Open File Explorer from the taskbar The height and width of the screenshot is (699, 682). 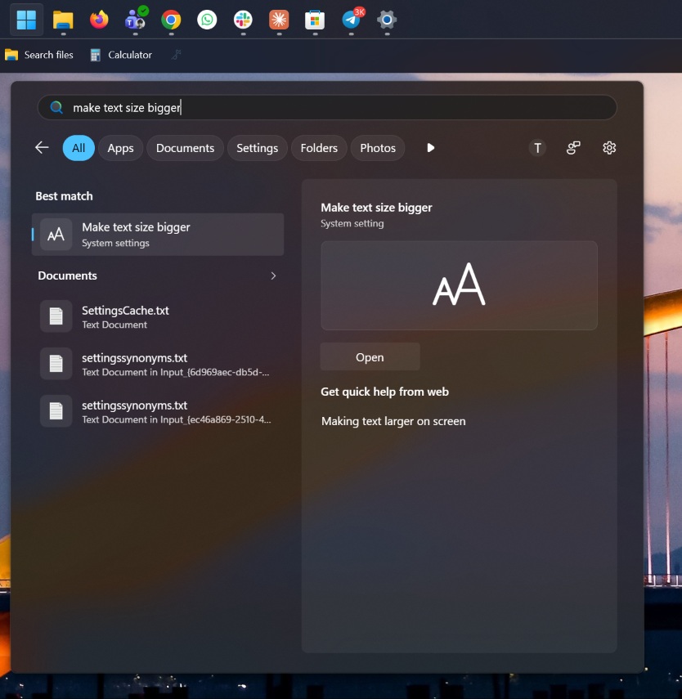point(63,20)
